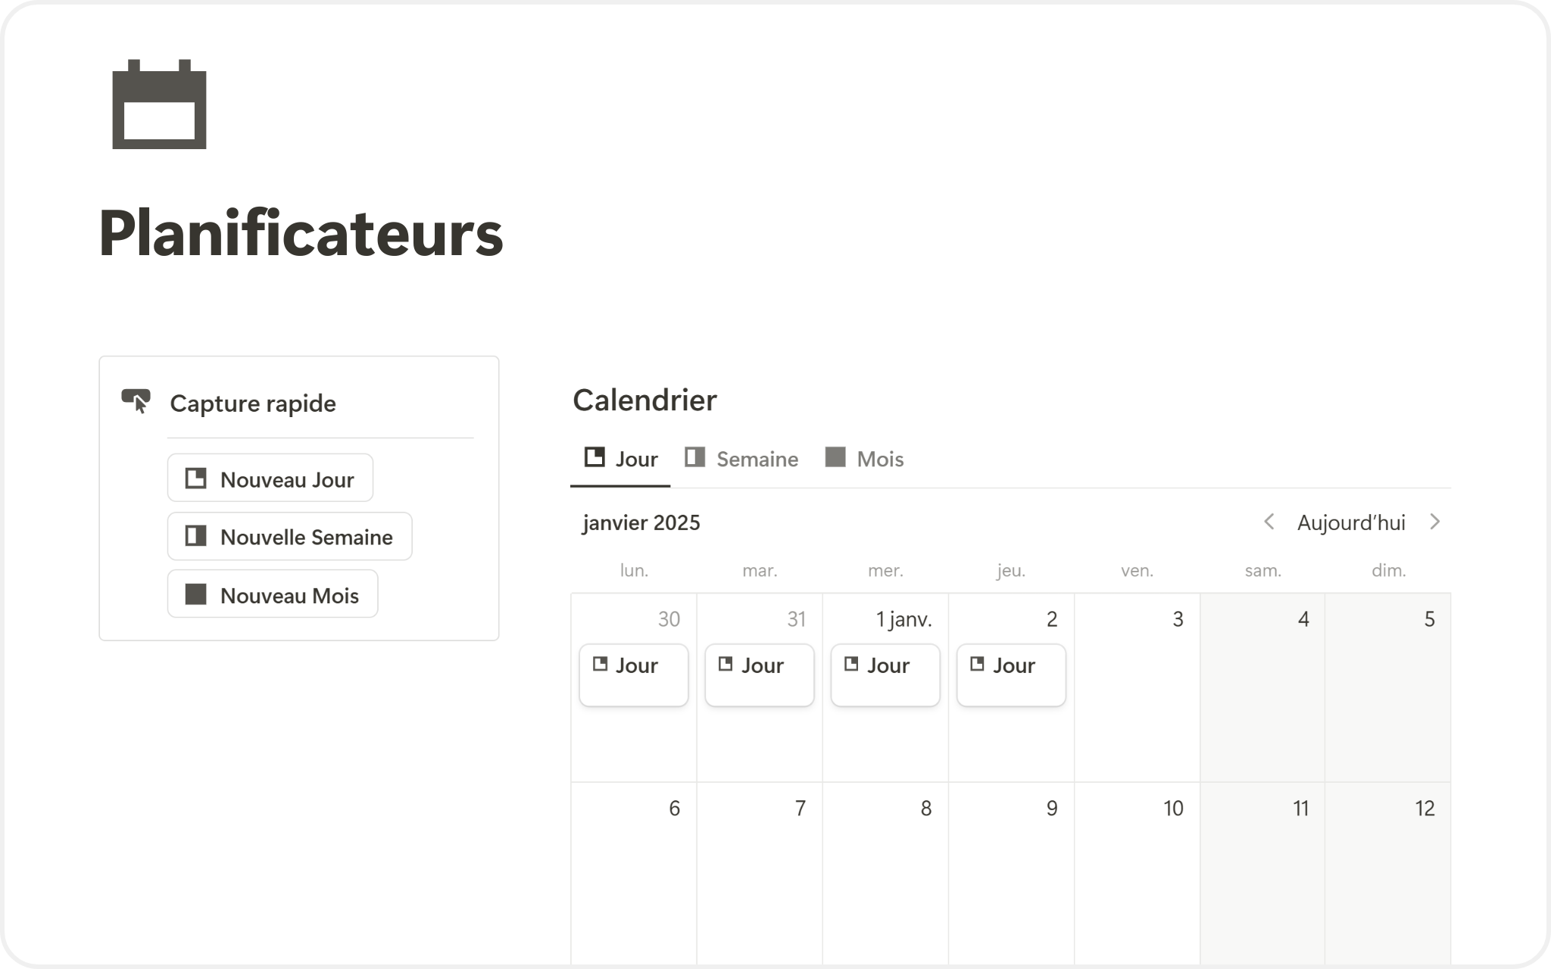
Task: Click the Nouveau Jour button icon
Action: 196,478
